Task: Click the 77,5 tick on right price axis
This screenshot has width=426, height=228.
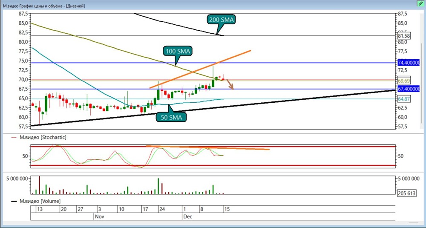Action: 403,51
